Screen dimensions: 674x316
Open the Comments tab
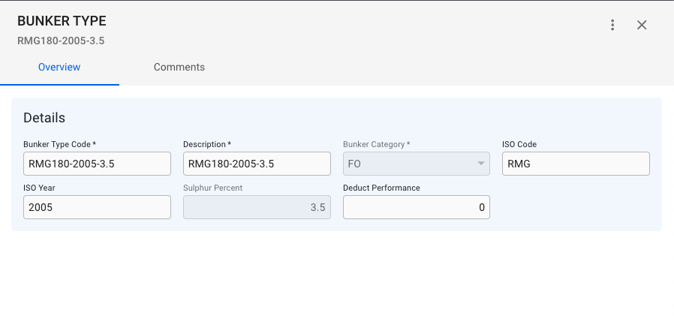[179, 67]
